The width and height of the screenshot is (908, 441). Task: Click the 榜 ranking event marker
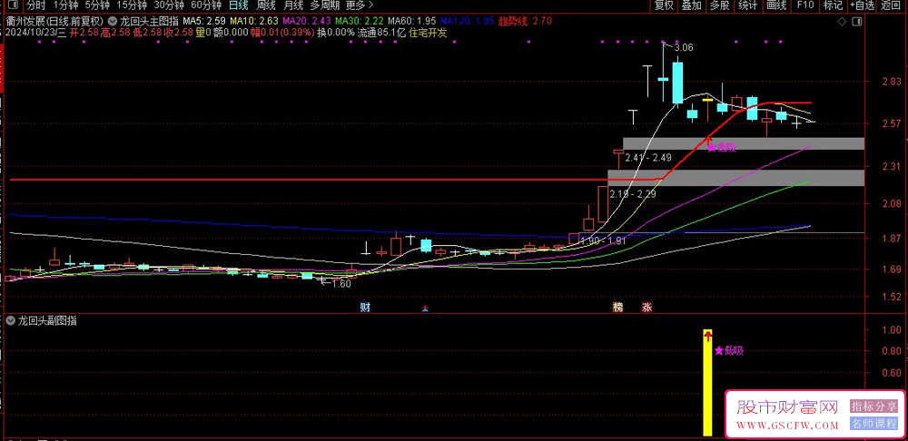coord(618,308)
